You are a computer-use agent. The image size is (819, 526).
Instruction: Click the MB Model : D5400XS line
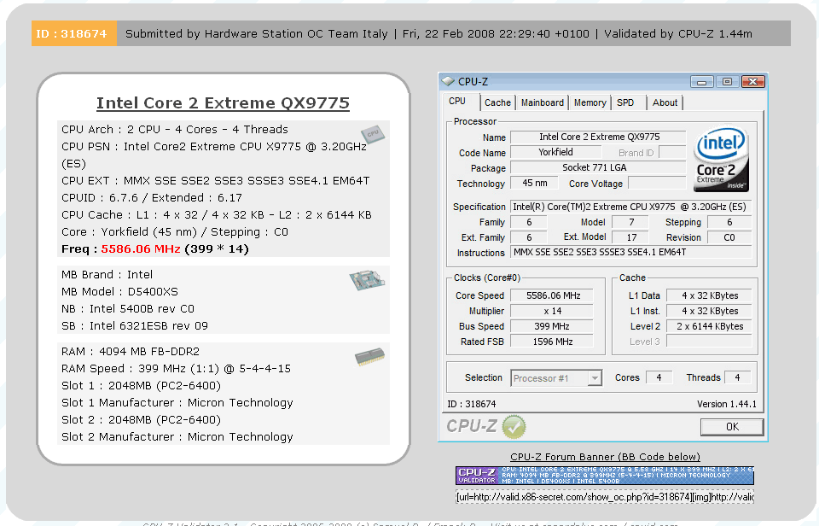[x=119, y=292]
